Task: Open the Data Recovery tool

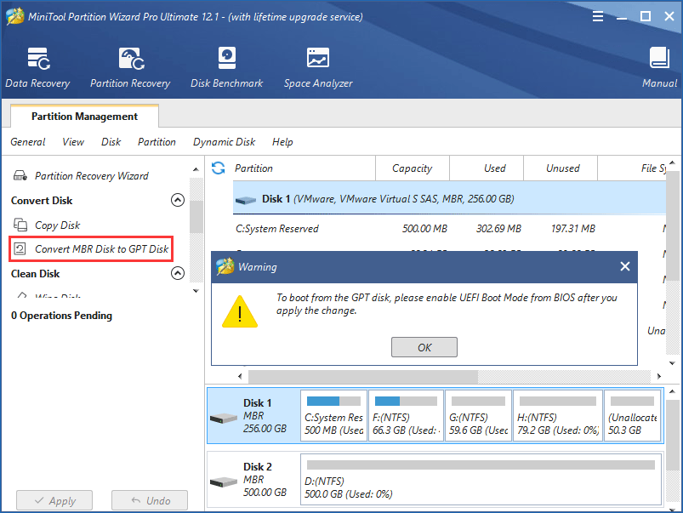Action: [x=37, y=67]
